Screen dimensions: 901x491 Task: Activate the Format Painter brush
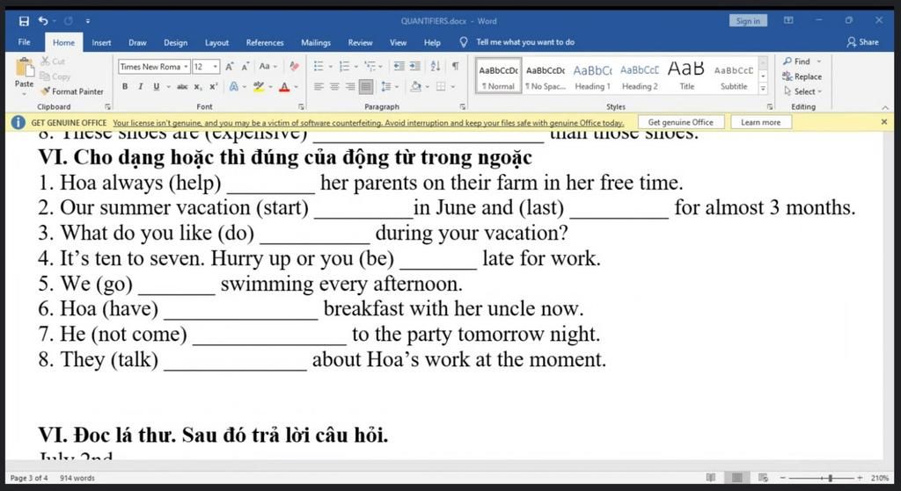72,91
